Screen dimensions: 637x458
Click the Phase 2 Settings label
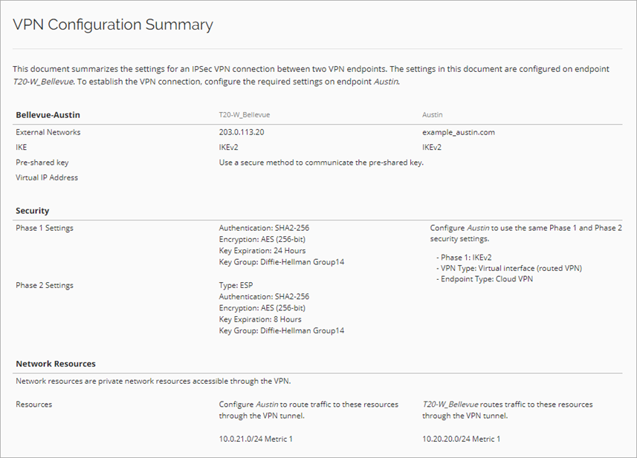pos(45,285)
